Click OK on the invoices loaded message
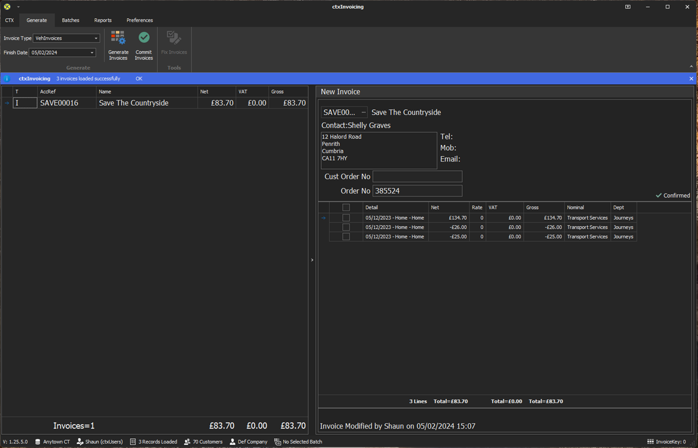 [138, 79]
